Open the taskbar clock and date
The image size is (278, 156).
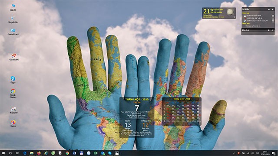265,153
